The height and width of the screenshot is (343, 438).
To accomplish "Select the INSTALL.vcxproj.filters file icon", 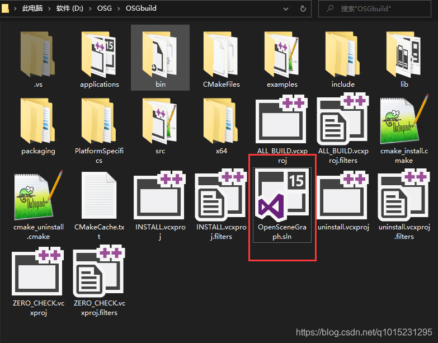I will [221, 194].
